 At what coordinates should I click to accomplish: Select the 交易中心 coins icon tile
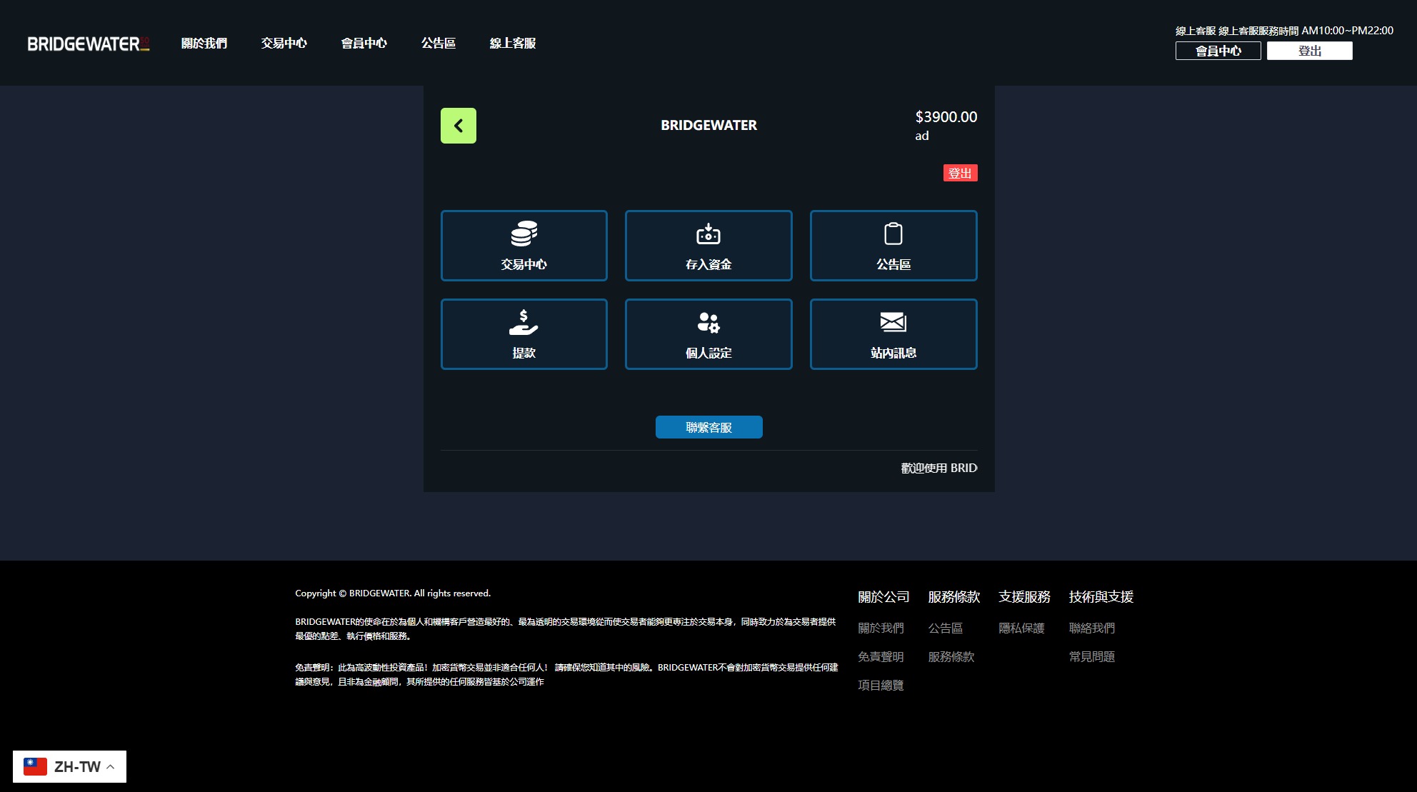point(524,245)
